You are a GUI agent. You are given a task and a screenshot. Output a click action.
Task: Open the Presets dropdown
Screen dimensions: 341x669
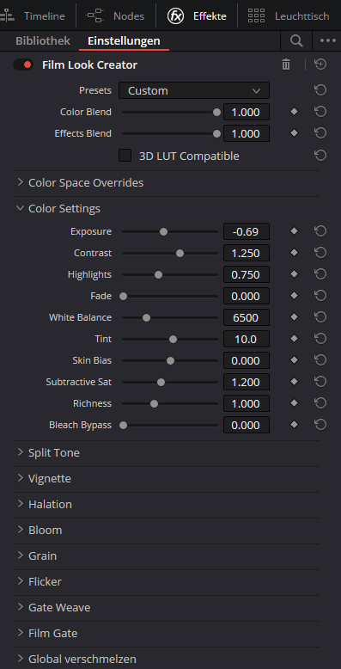pos(194,90)
